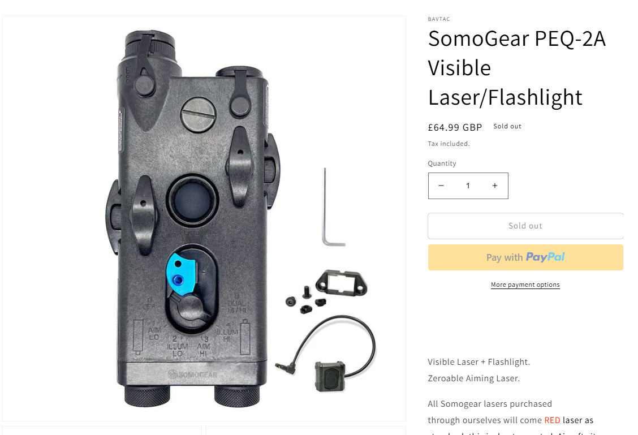Click the Sold out badge beside price
Screen dimensions: 638x435
(507, 126)
